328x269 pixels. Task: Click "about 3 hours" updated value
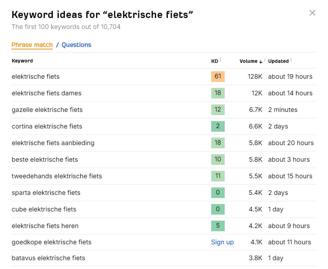click(289, 160)
